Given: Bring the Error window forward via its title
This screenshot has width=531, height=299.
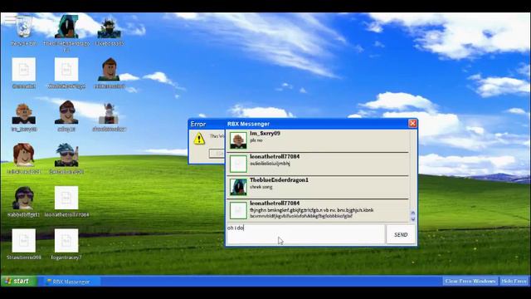Looking at the screenshot, I should click(x=198, y=124).
